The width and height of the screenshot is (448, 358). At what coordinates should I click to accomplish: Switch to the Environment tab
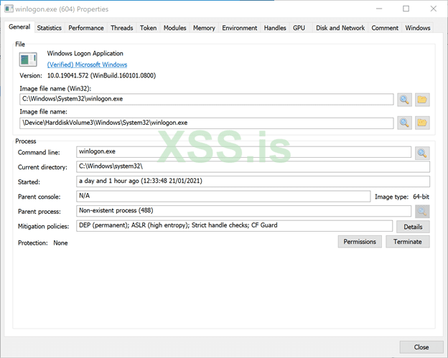(239, 28)
